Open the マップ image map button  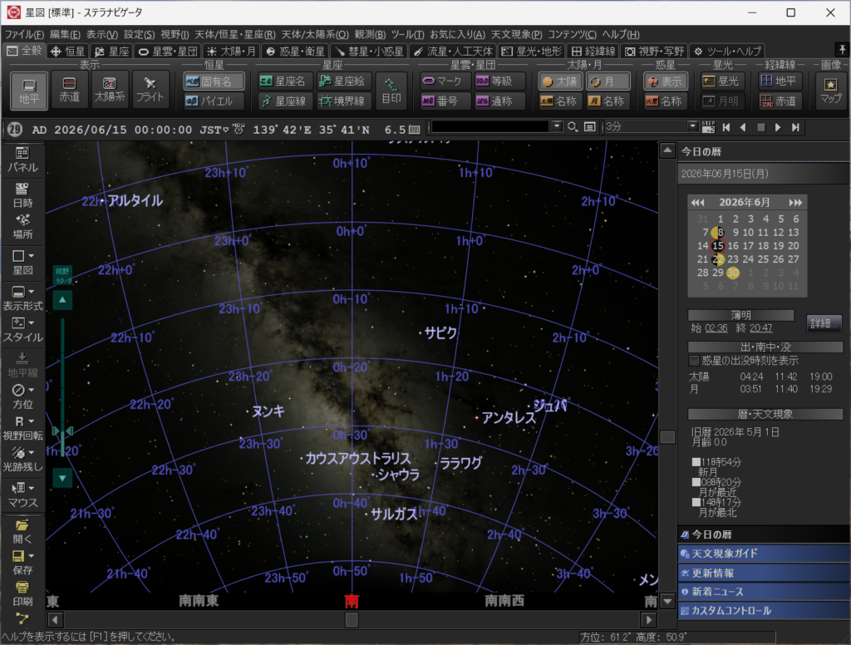pyautogui.click(x=829, y=90)
